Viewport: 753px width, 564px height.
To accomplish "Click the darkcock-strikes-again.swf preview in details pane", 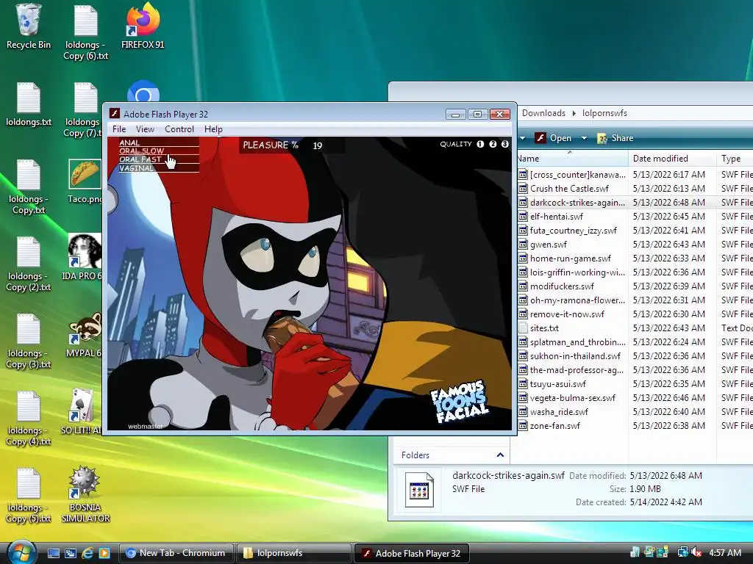I will (418, 490).
